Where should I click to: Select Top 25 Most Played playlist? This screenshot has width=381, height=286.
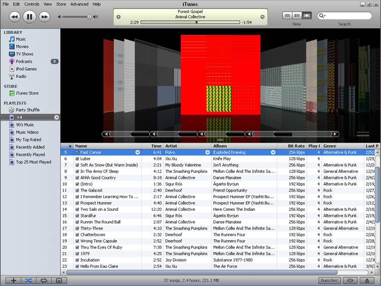34,162
